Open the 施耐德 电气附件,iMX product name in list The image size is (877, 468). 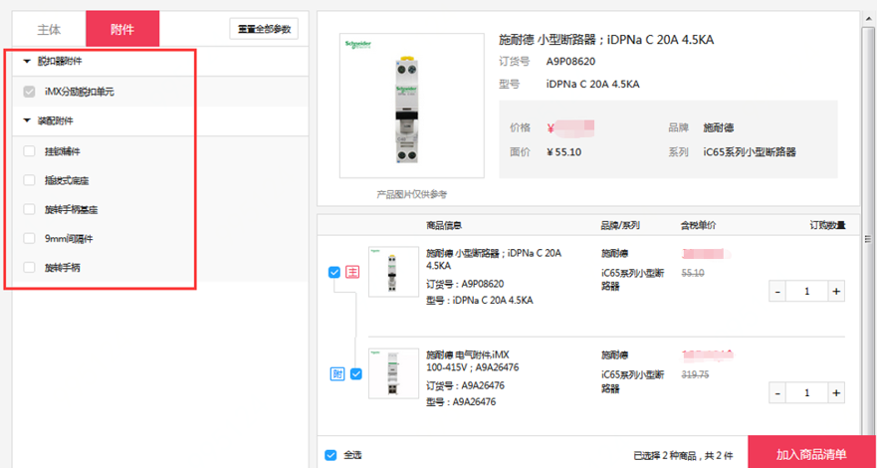point(473,360)
